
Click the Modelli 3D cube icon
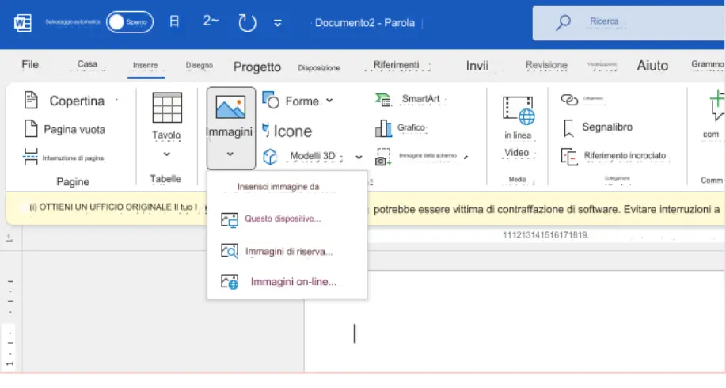270,157
